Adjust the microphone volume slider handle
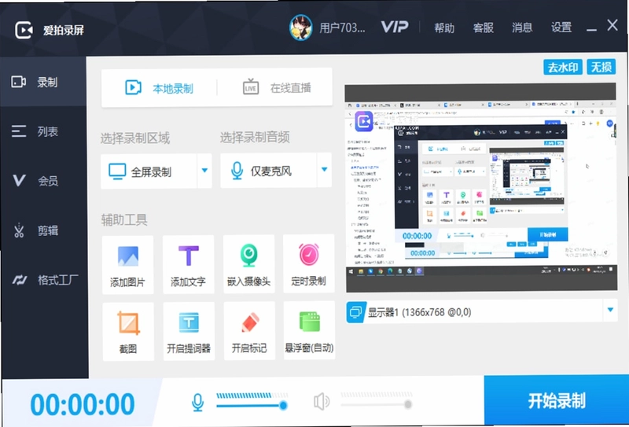This screenshot has width=629, height=427. (283, 405)
